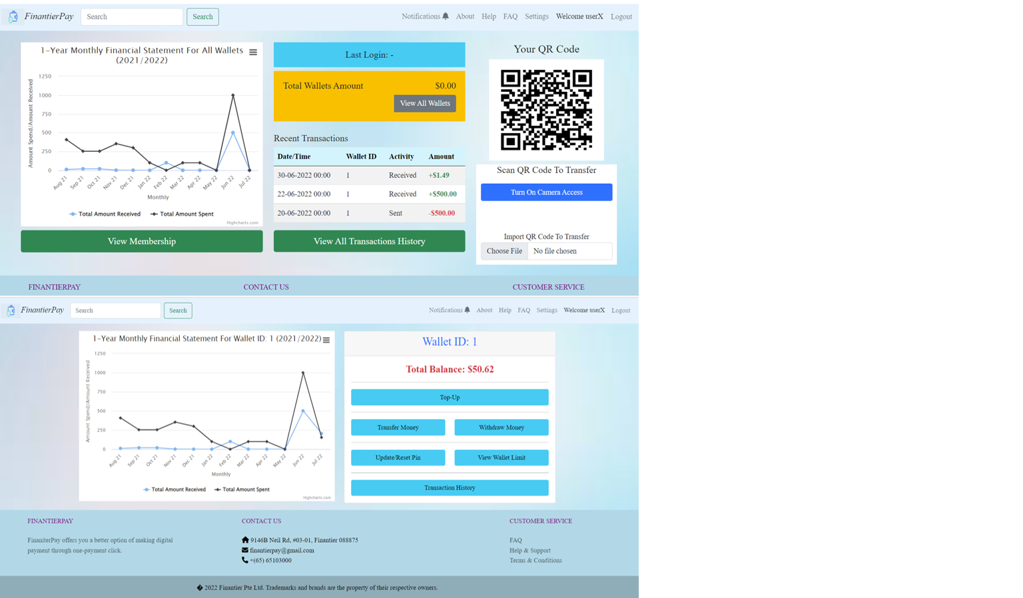Focus the search field on the all-wallets dashboard
Image resolution: width=1023 pixels, height=598 pixels.
click(x=132, y=17)
